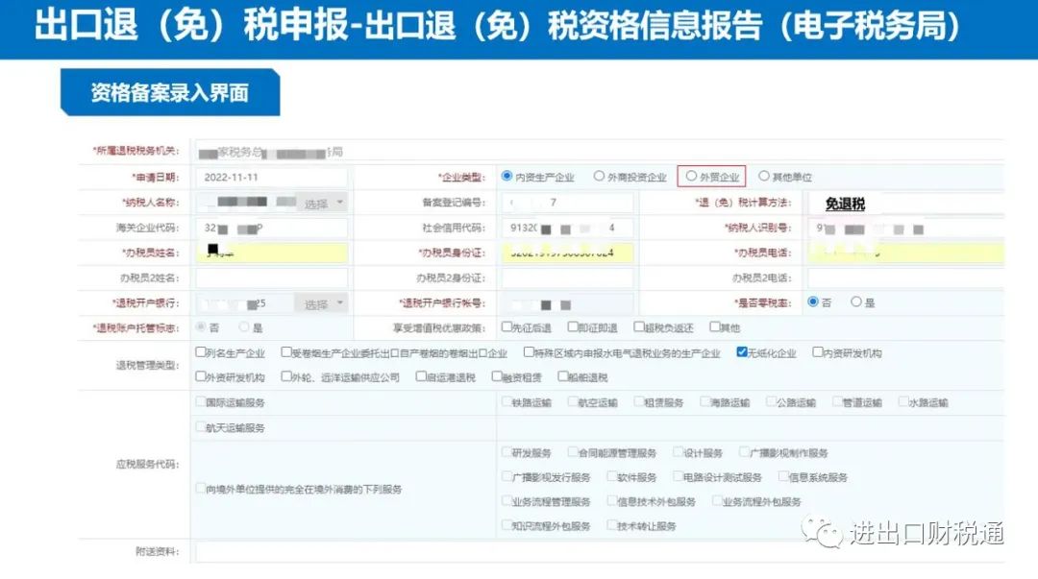
Task: Check the 海路运输 checkbox
Action: tap(705, 401)
